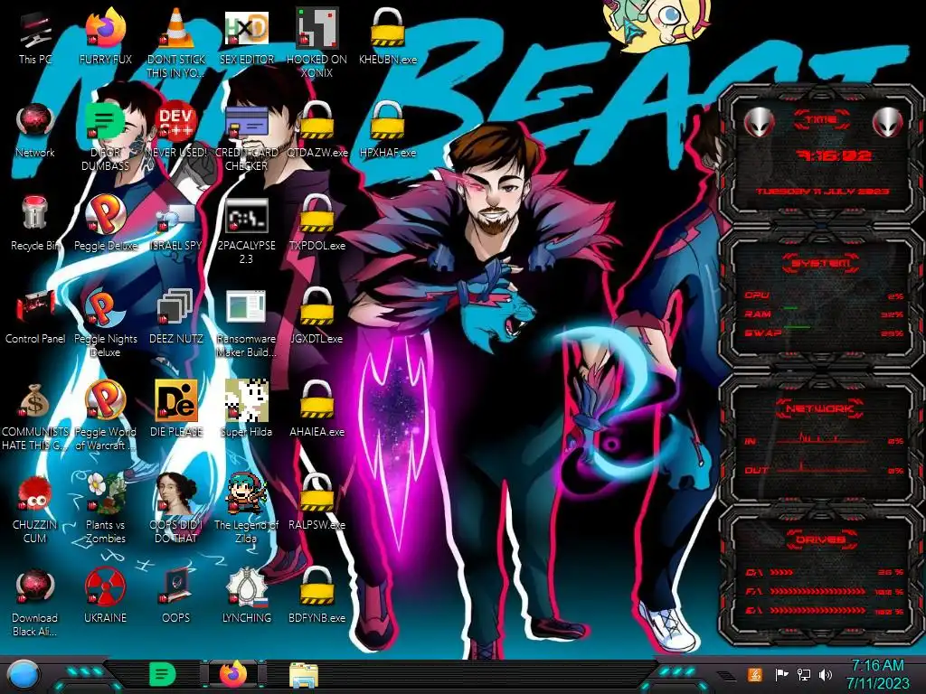926x694 pixels.
Task: Select the CREDIT CARD CHECKER icon
Action: [246, 137]
